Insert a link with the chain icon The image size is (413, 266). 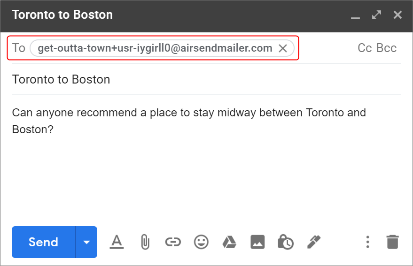point(173,242)
